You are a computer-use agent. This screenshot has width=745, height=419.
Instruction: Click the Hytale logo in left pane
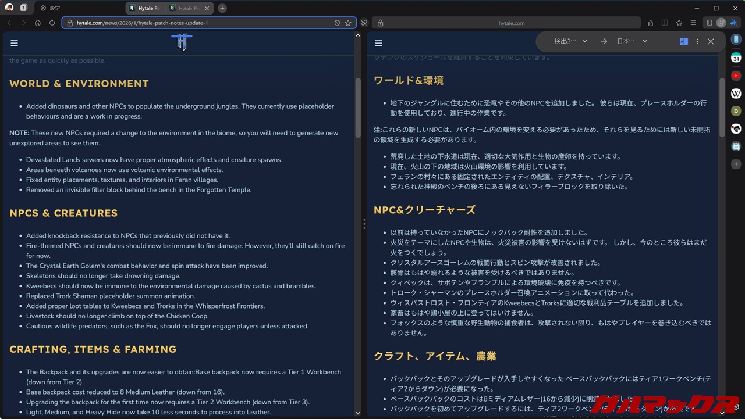click(x=182, y=42)
